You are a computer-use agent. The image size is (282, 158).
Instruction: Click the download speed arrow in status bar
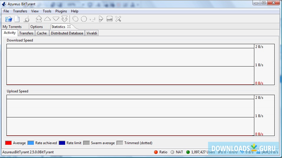coord(242,152)
